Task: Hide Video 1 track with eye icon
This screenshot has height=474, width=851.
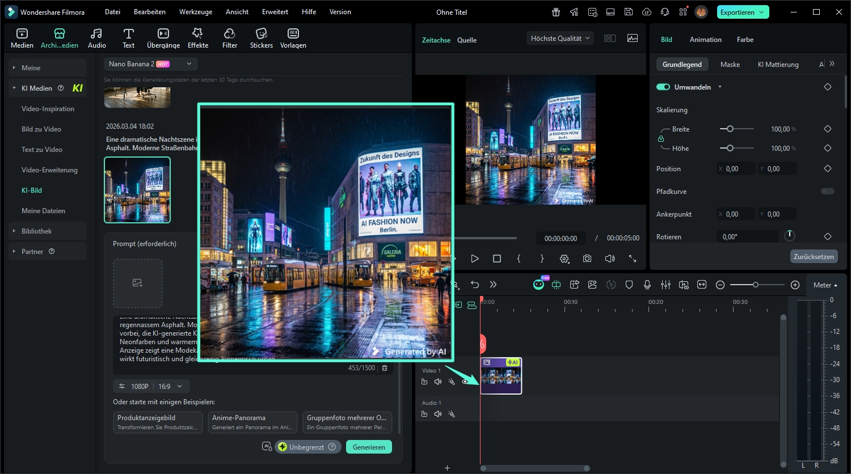Action: tap(465, 382)
